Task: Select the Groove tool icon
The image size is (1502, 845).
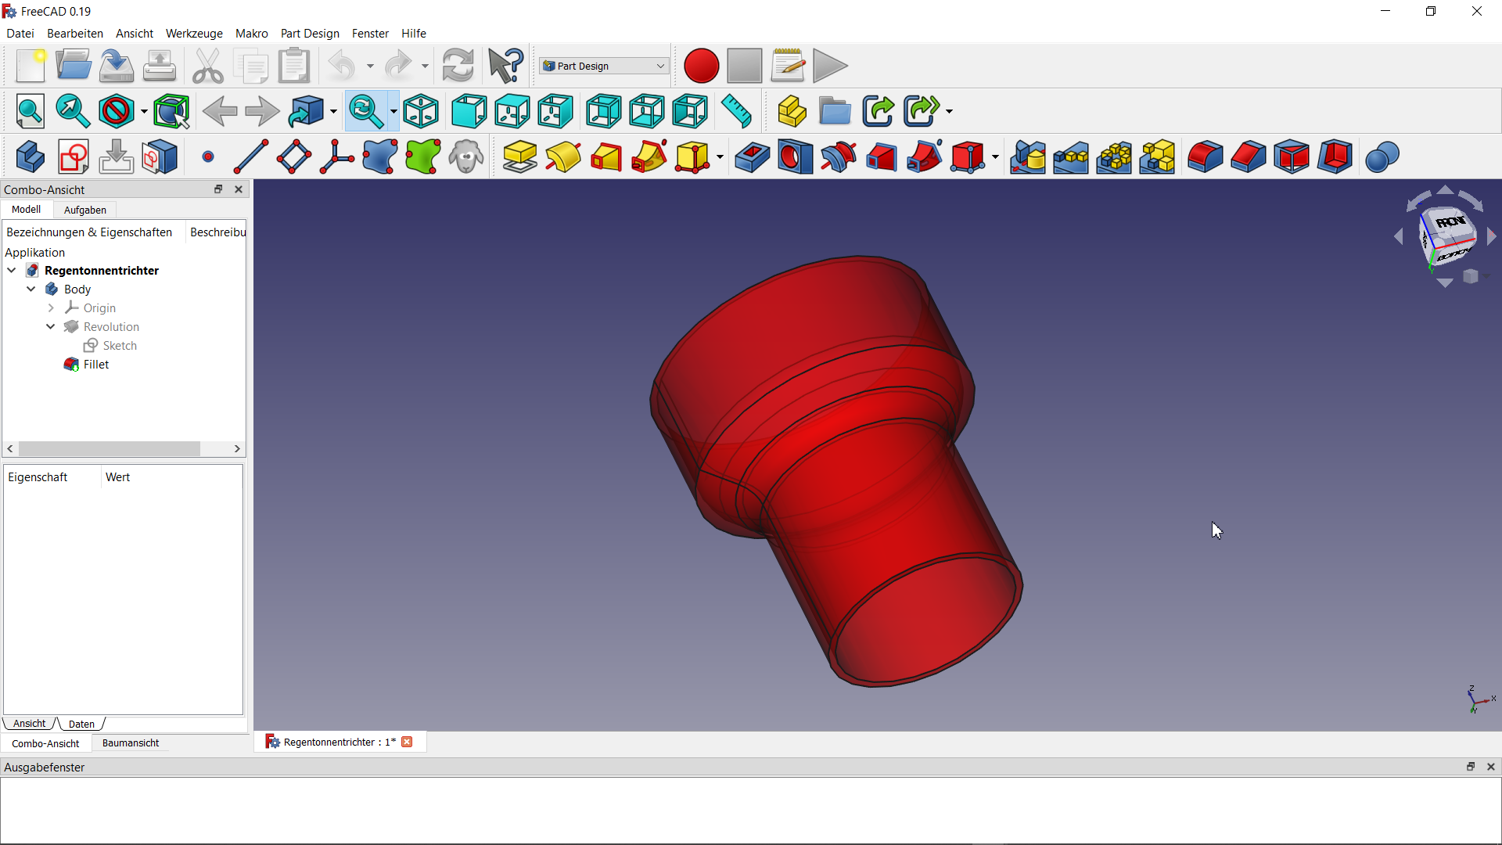Action: coord(839,156)
